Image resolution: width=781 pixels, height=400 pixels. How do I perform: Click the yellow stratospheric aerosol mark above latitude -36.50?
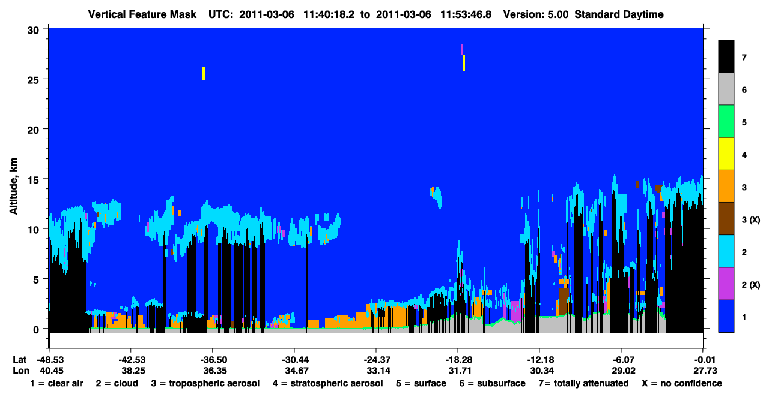[x=204, y=73]
